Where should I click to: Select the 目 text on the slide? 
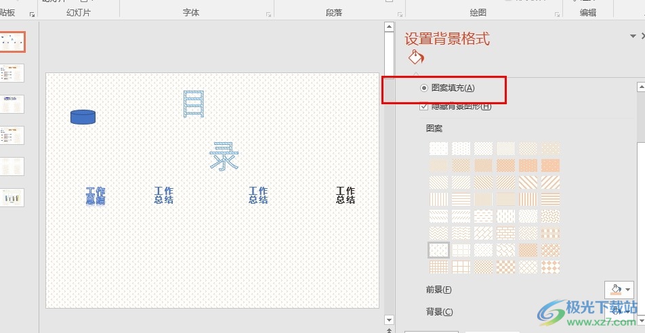[193, 104]
